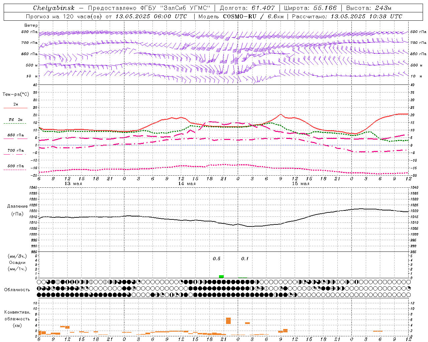
Task: Click the dashed line sample under "Td 2м"
Action: 15,124
